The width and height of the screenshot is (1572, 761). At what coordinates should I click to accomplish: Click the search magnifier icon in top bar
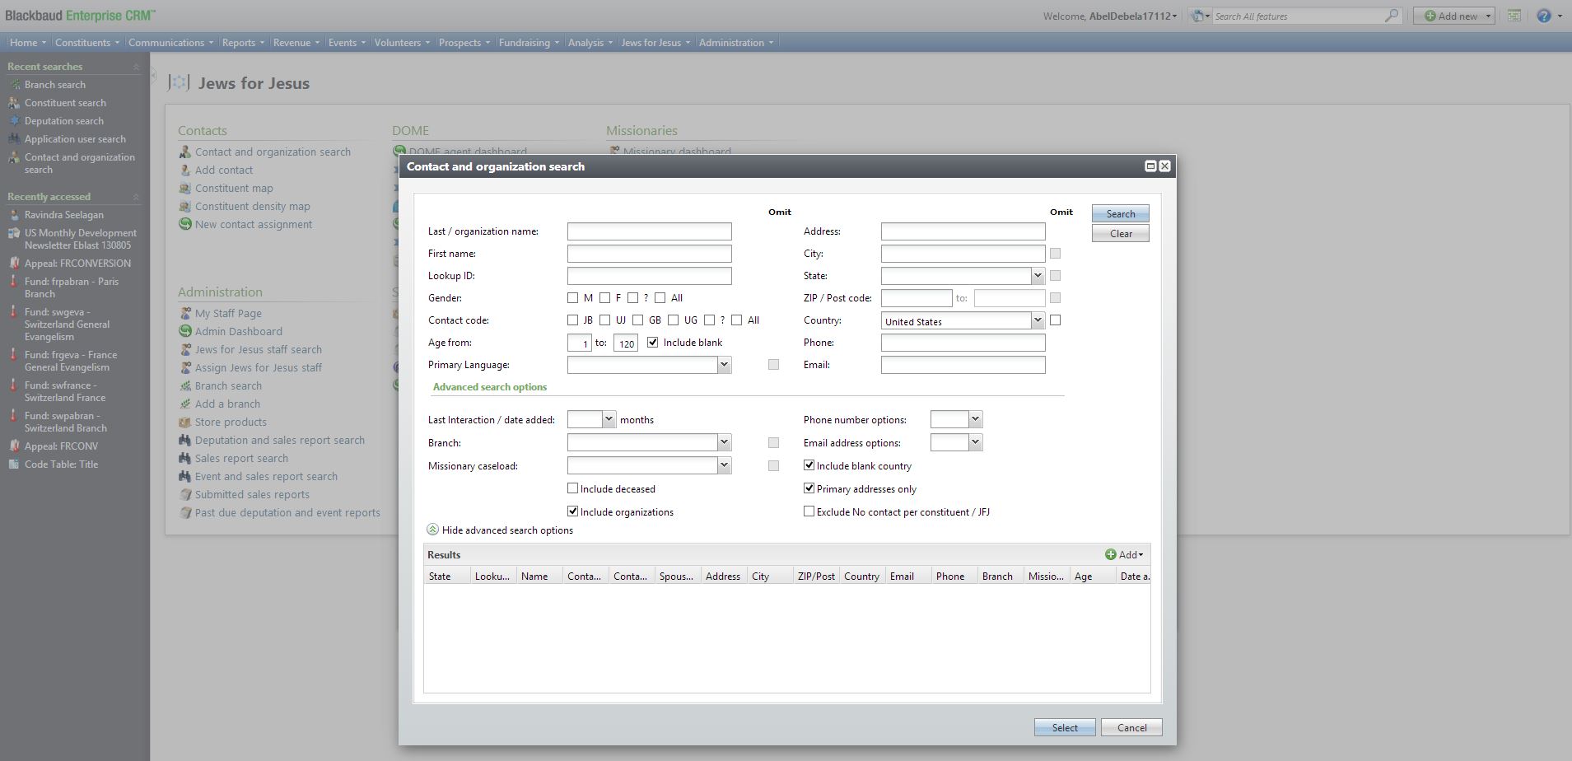click(1392, 16)
